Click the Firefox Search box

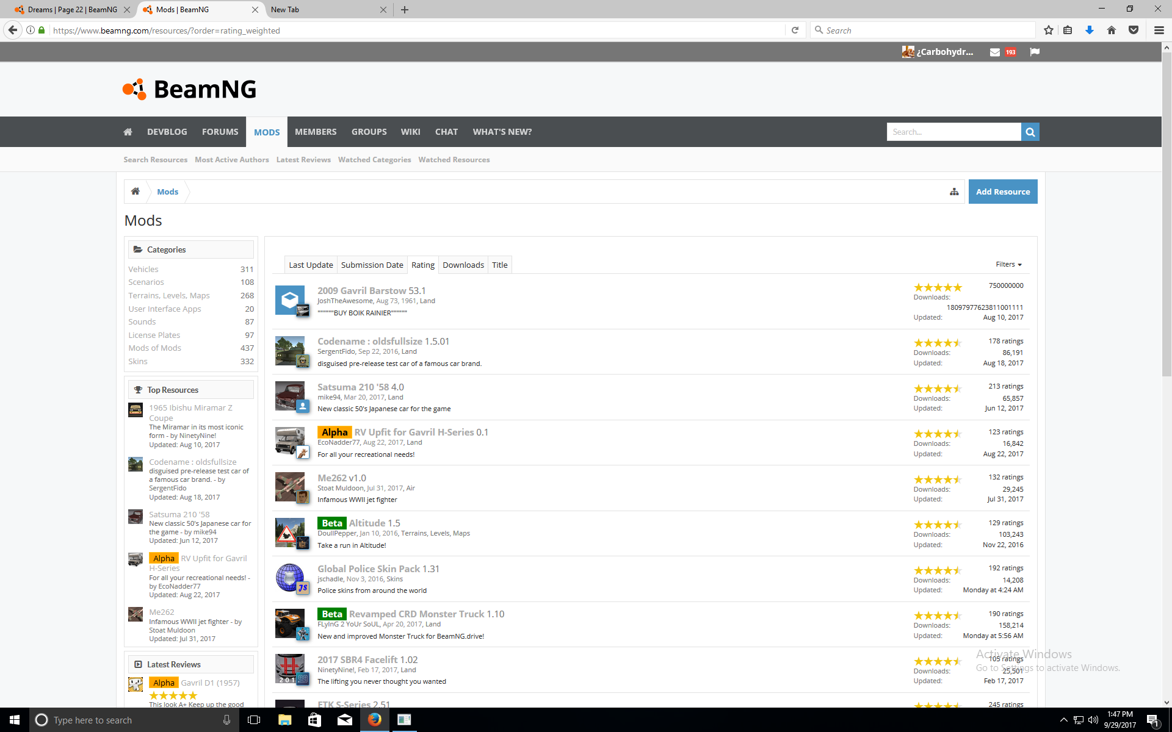pyautogui.click(x=923, y=30)
